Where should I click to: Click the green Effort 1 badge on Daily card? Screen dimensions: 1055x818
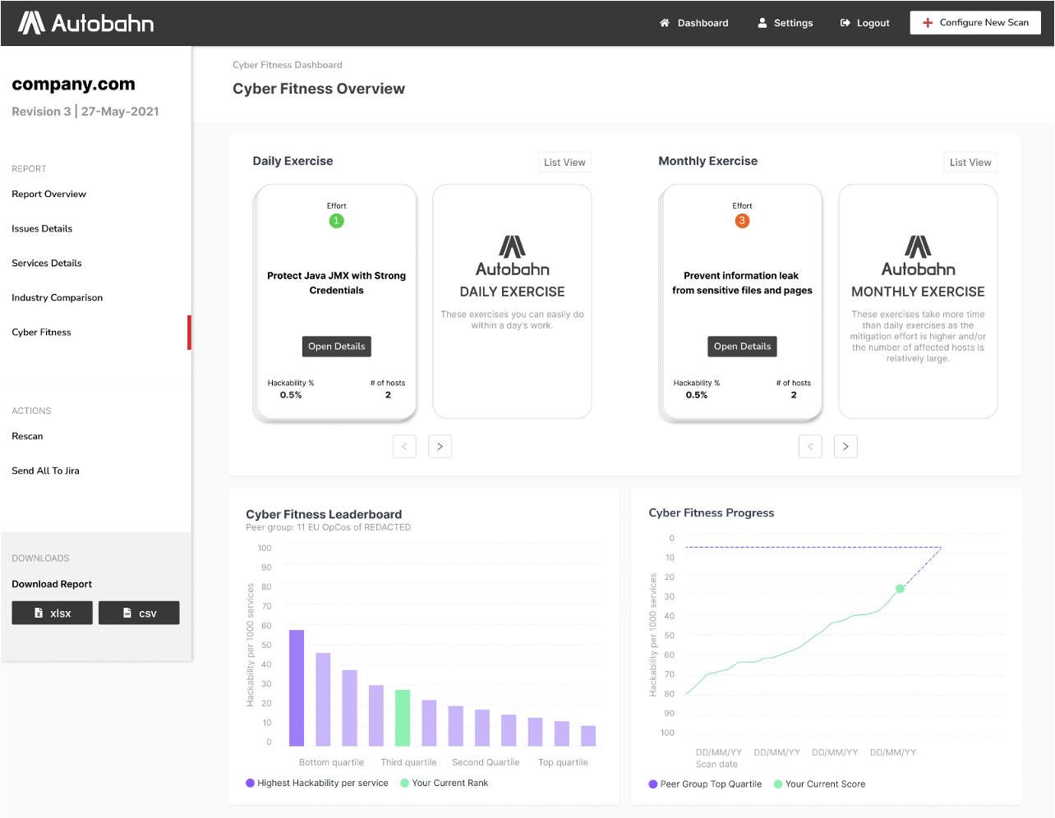pos(336,221)
